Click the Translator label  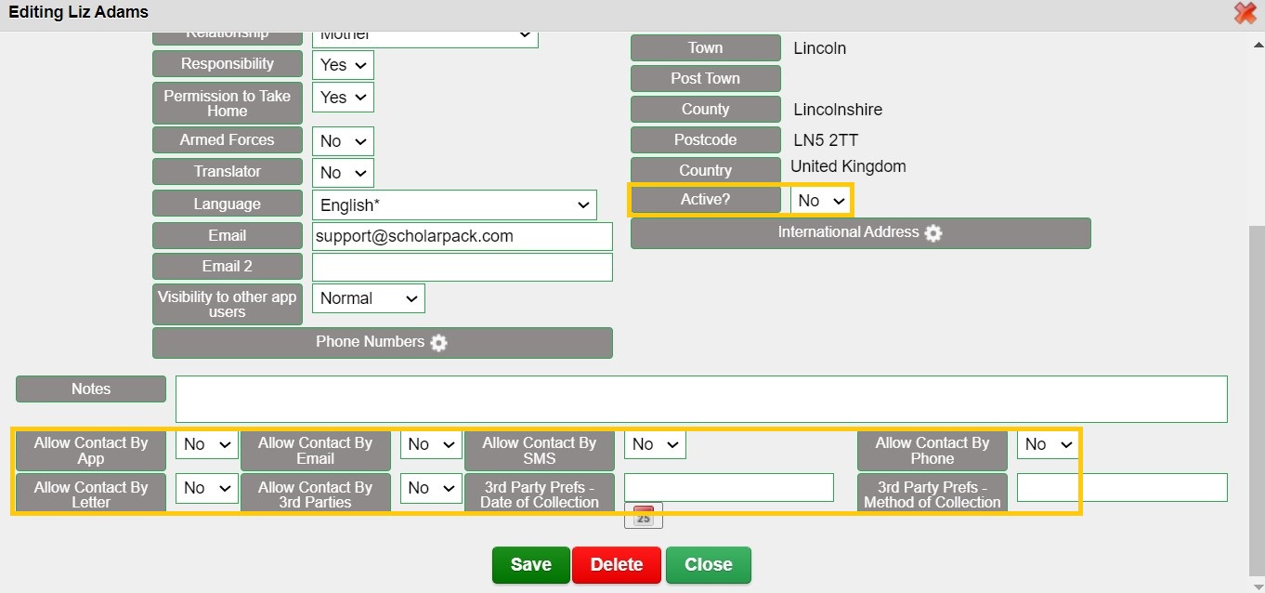point(228,172)
